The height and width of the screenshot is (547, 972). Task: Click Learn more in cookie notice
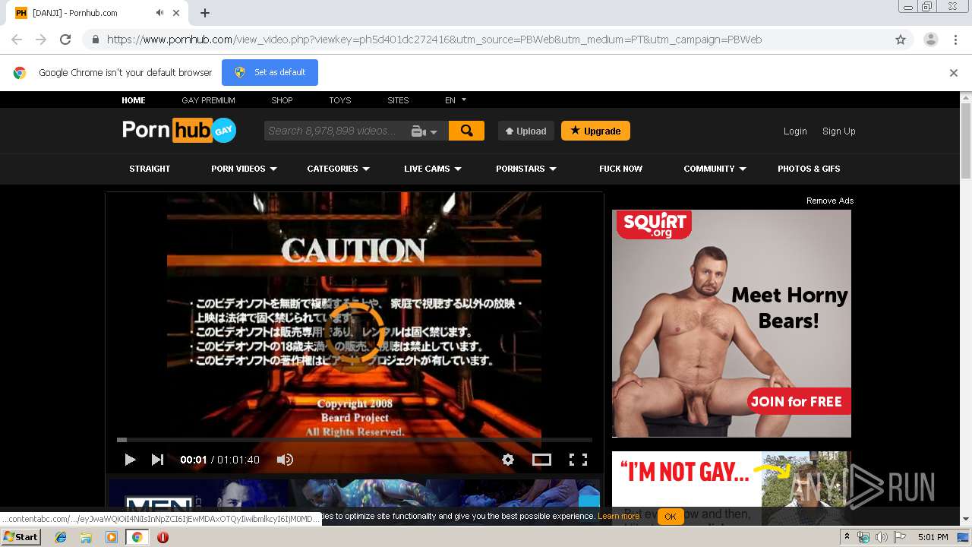(618, 517)
